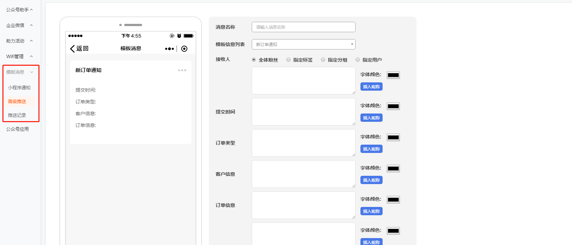Image resolution: width=572 pixels, height=245 pixels.
Task: Click 插入昵称 button beside 订单信息 field
Action: pyautogui.click(x=371, y=211)
